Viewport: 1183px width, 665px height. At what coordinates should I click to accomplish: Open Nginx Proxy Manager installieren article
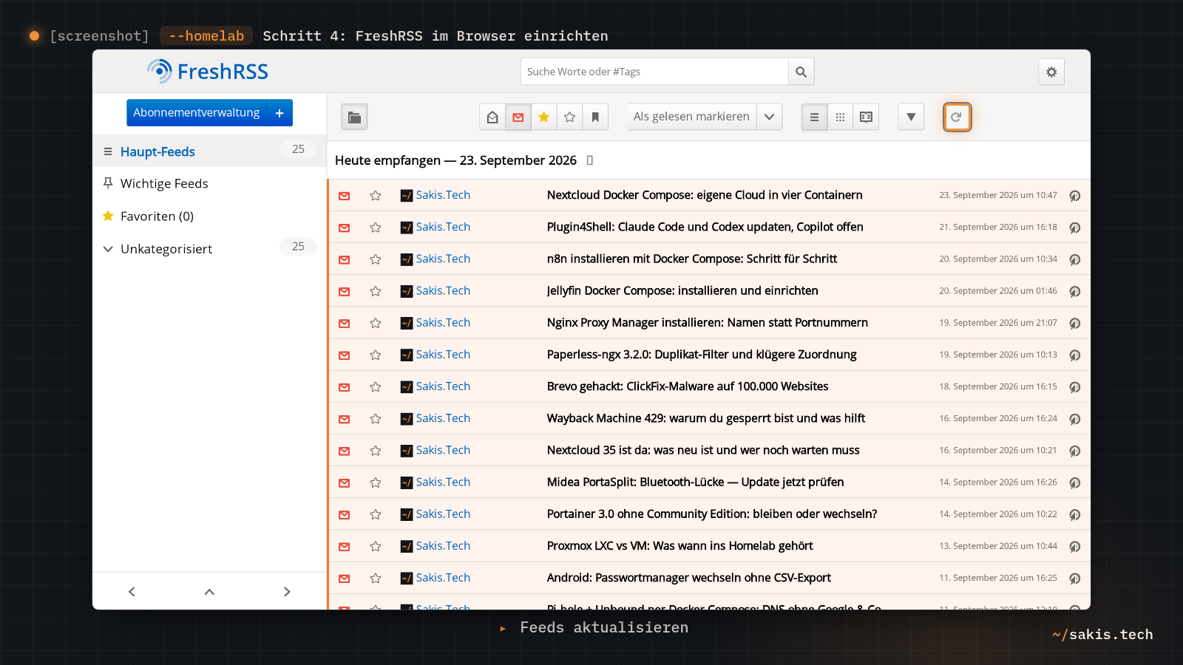click(x=708, y=322)
